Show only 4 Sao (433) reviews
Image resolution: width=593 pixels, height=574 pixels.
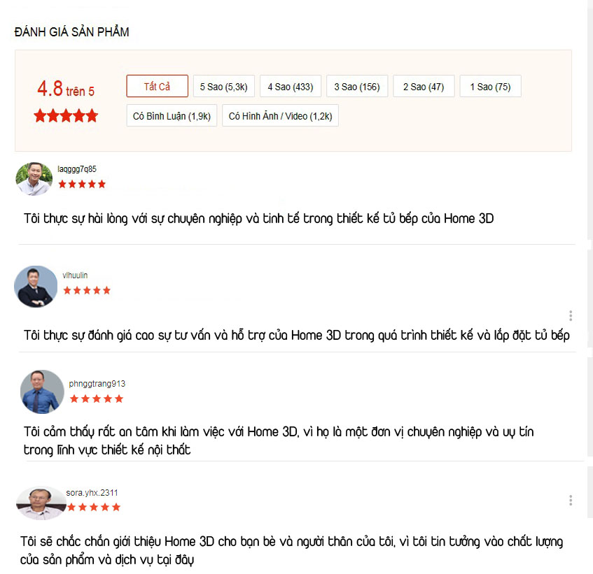click(291, 86)
